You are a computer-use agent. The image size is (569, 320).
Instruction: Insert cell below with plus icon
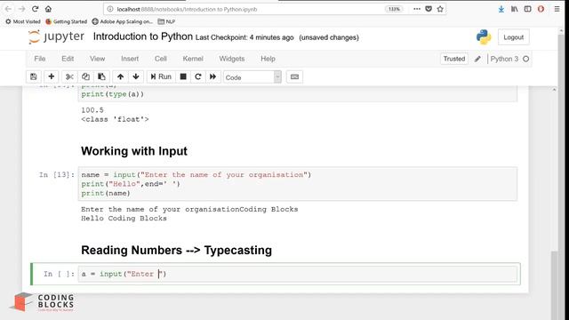[52, 77]
